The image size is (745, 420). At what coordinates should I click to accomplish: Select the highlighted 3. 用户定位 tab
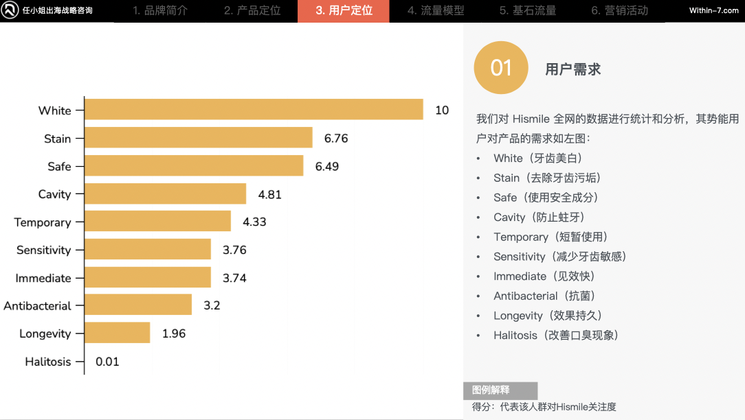(x=343, y=11)
